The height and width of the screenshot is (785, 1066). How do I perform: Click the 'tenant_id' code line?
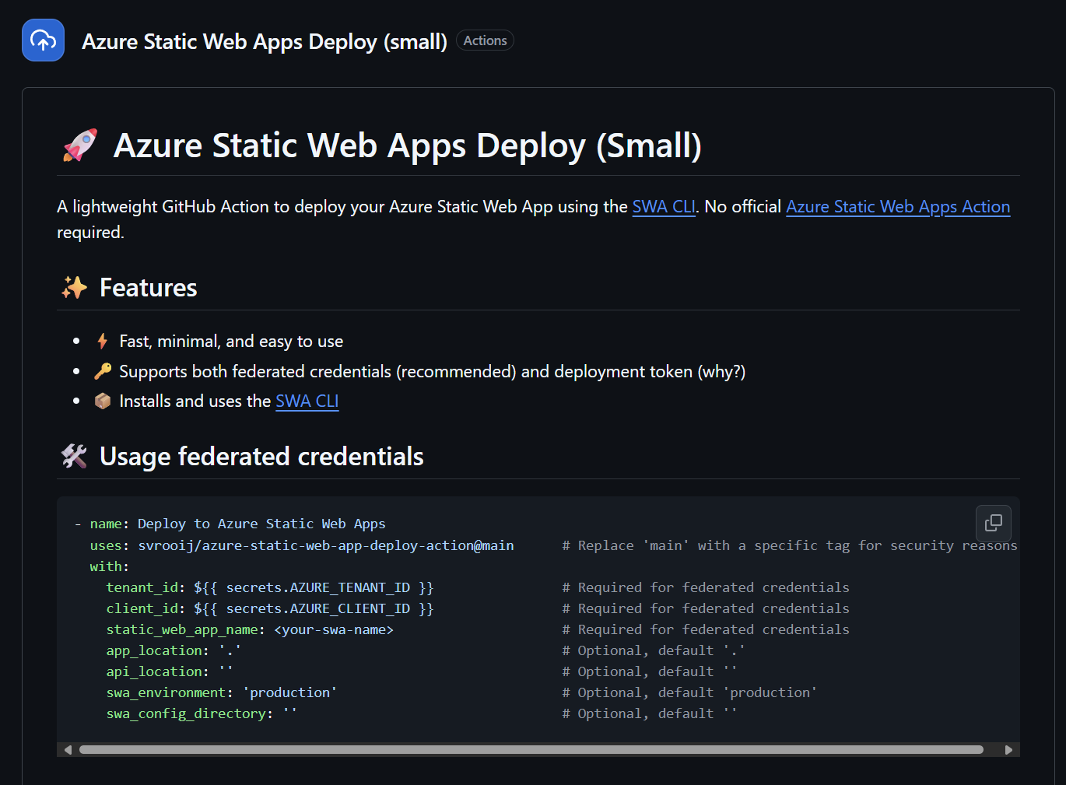coord(270,587)
